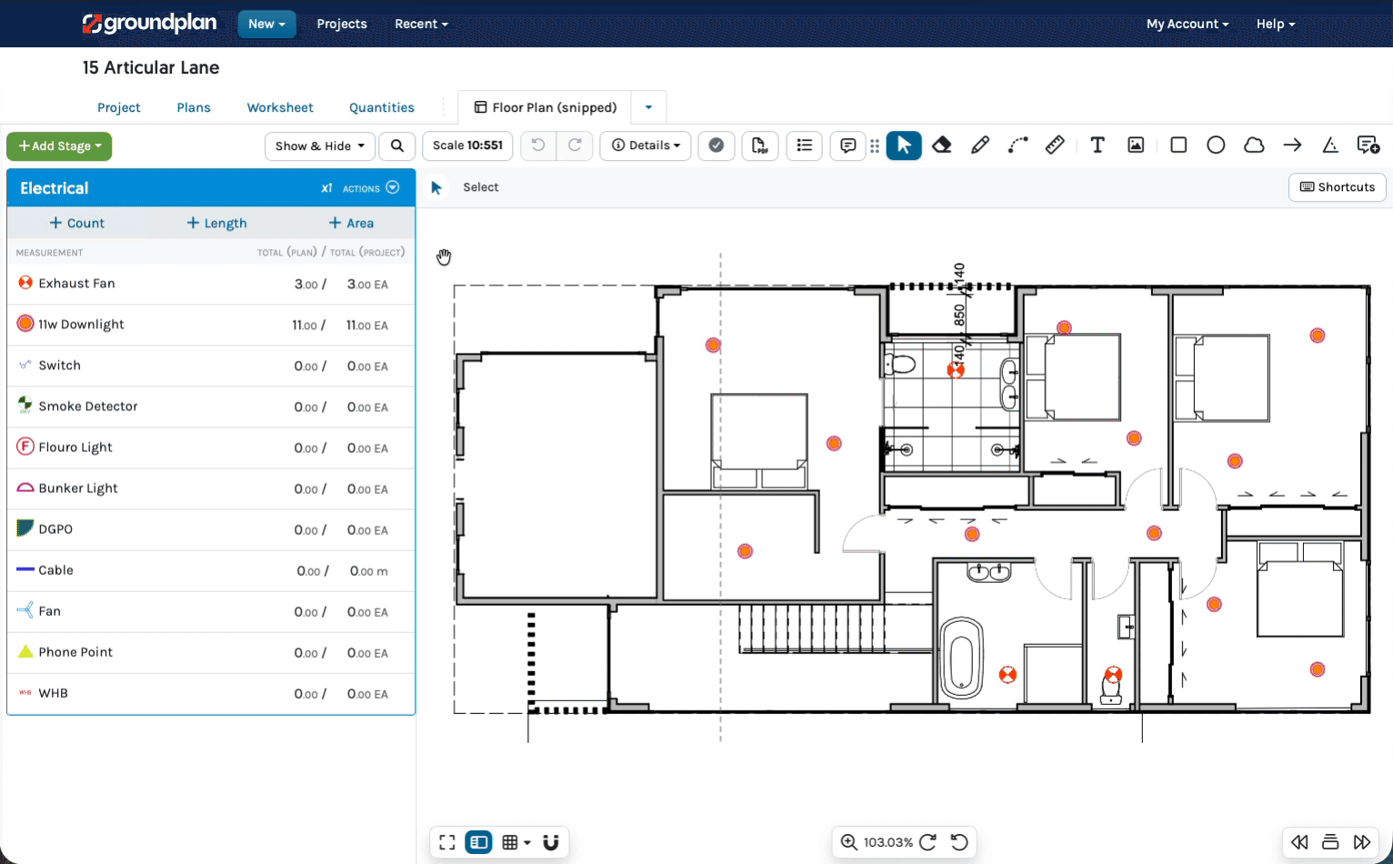Viewport: 1393px width, 864px height.
Task: Click the Shortcuts button
Action: (x=1338, y=187)
